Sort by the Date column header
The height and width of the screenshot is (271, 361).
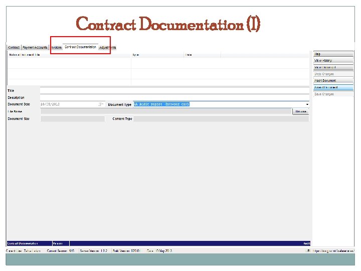203,55
